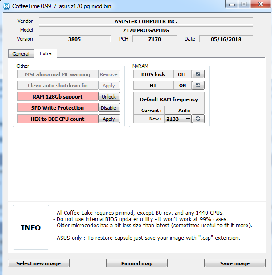
Task: Select the Extra tab
Action: [x=45, y=53]
